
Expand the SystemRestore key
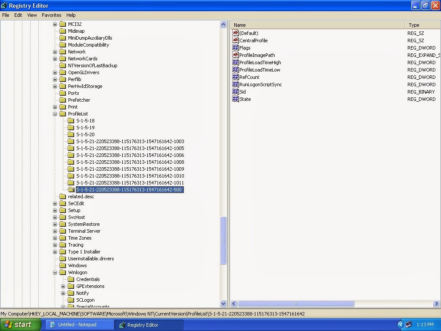coord(55,224)
